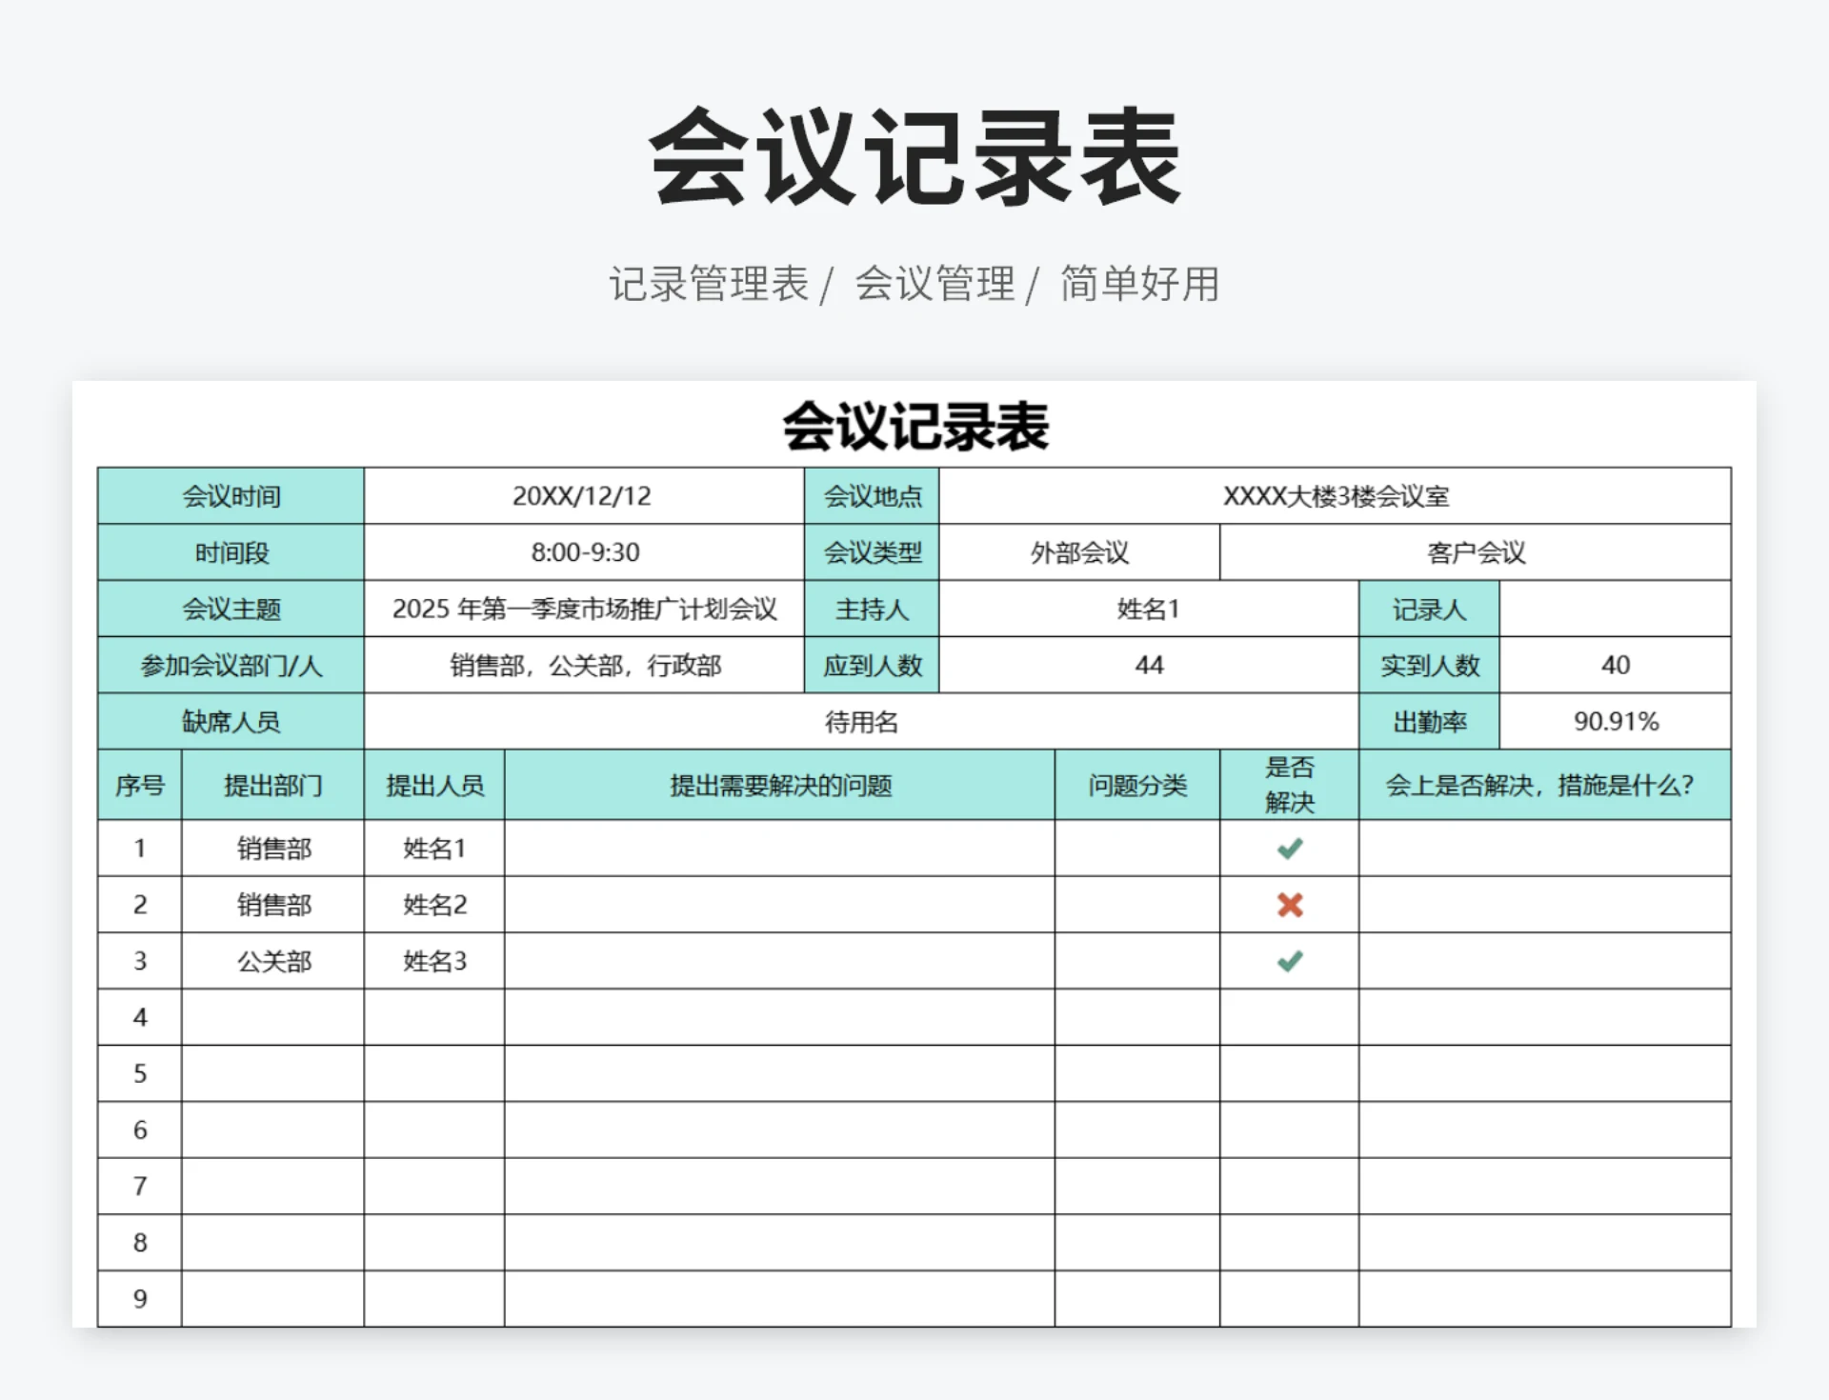Select the 会议时间 header cell
The width and height of the screenshot is (1829, 1400).
(x=232, y=496)
